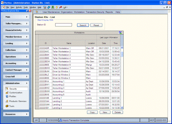Expand the Lending section
This screenshot has height=124, width=172.
coord(16,43)
